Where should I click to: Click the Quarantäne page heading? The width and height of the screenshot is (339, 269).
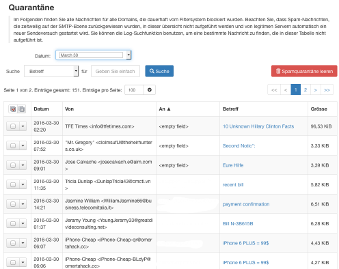point(31,8)
